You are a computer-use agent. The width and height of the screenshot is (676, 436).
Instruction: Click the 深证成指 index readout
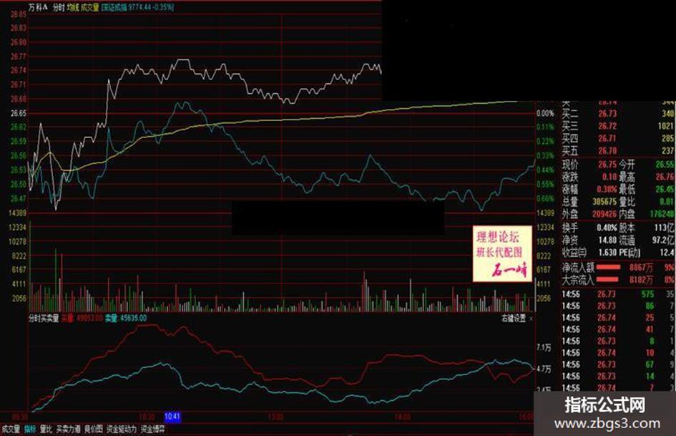(138, 7)
